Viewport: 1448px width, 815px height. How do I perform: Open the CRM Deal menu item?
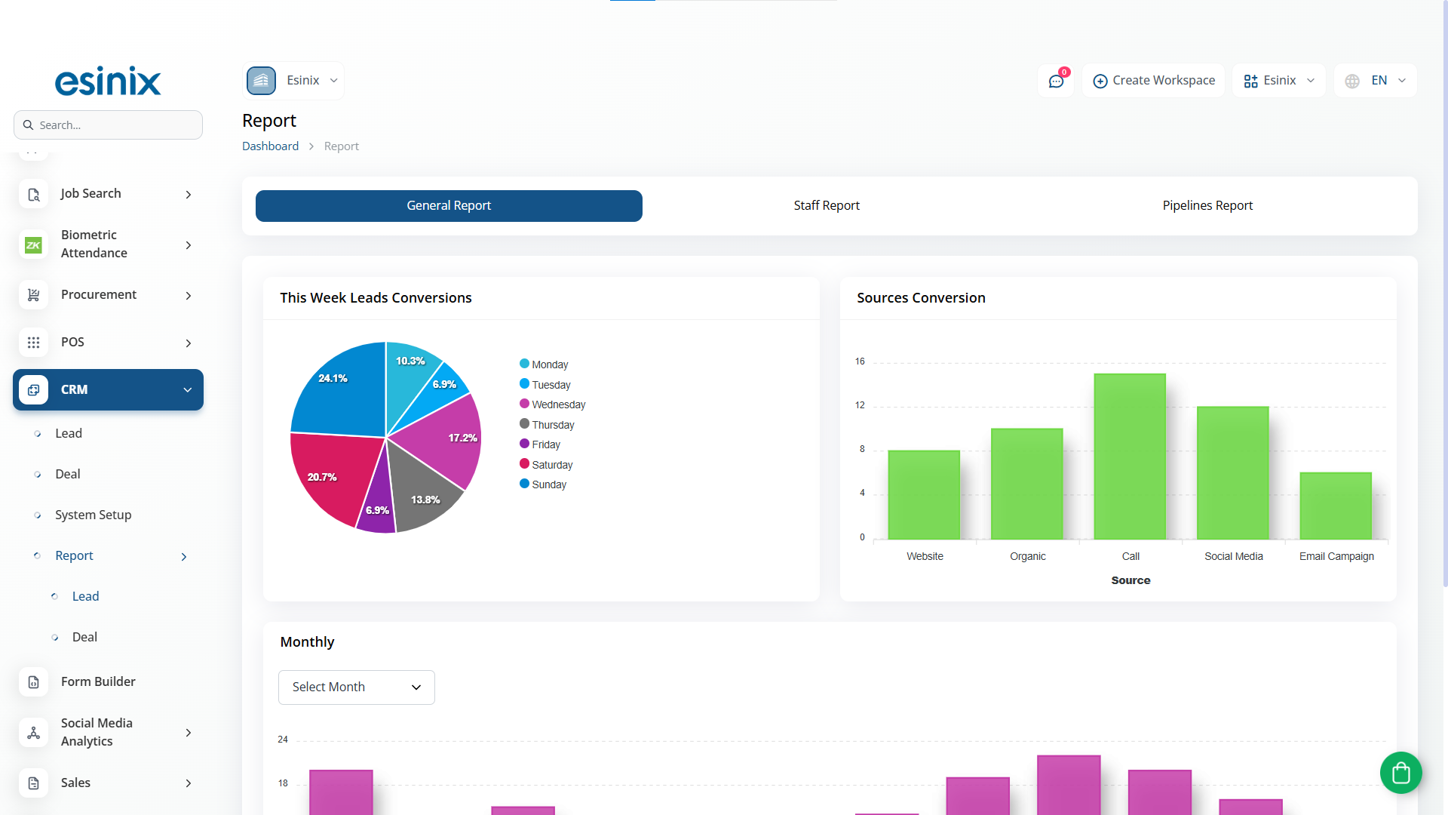[68, 475]
